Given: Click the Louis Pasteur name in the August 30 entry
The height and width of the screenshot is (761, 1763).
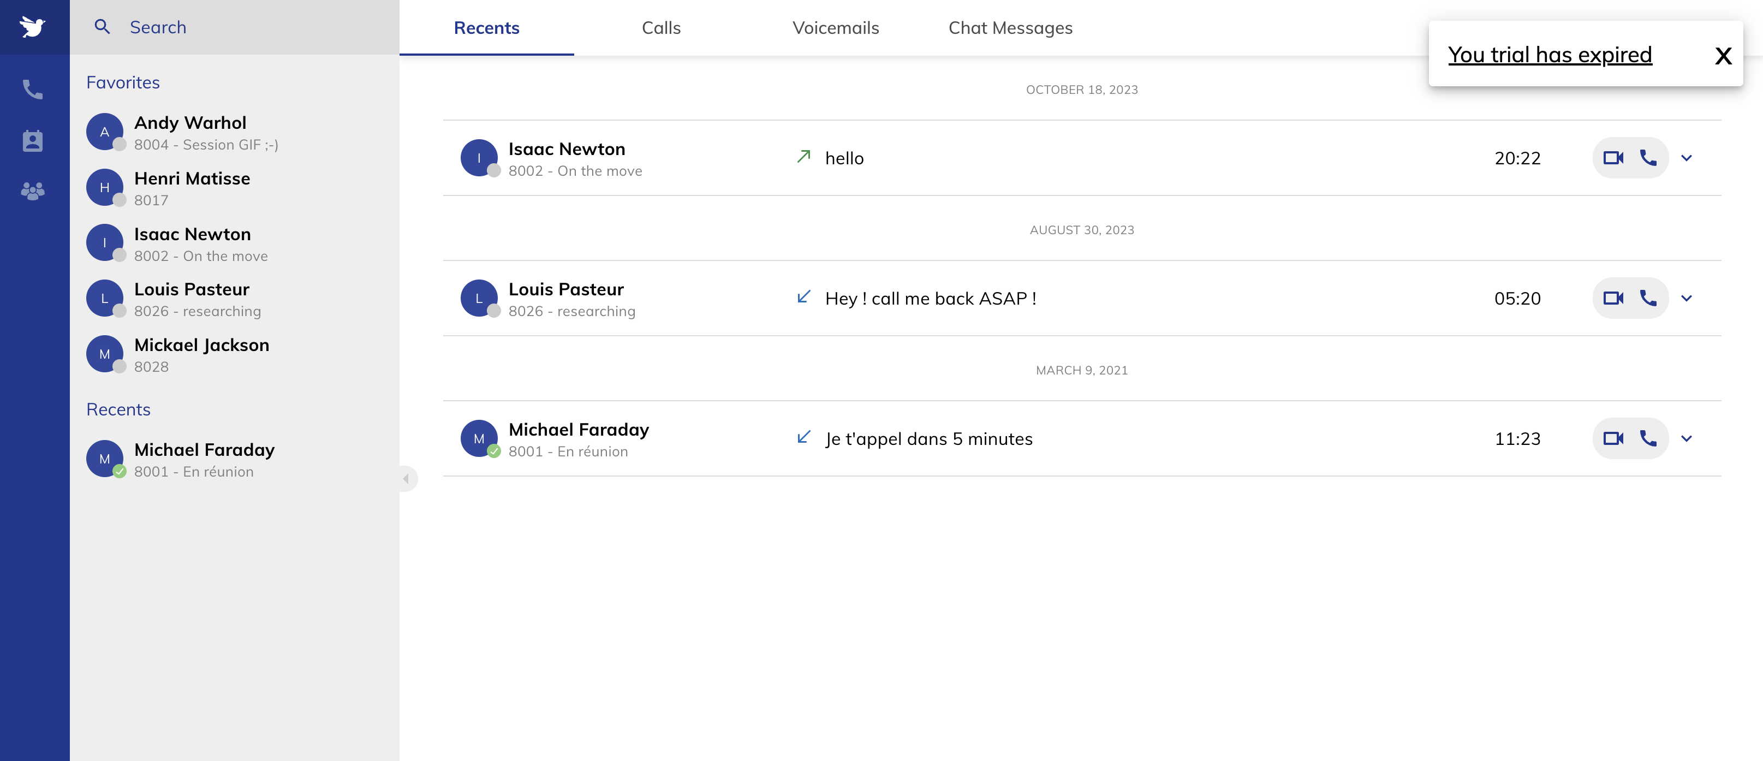Looking at the screenshot, I should (x=566, y=289).
